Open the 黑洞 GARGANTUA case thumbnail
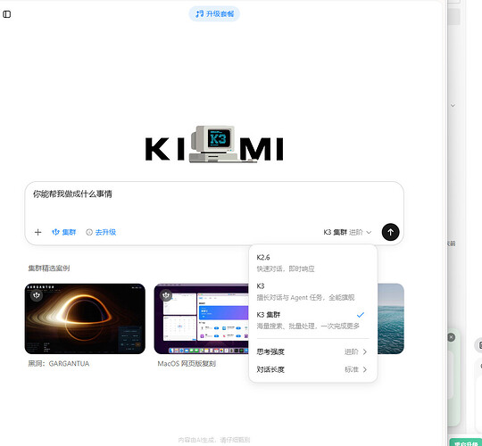The height and width of the screenshot is (446, 482). [x=85, y=318]
